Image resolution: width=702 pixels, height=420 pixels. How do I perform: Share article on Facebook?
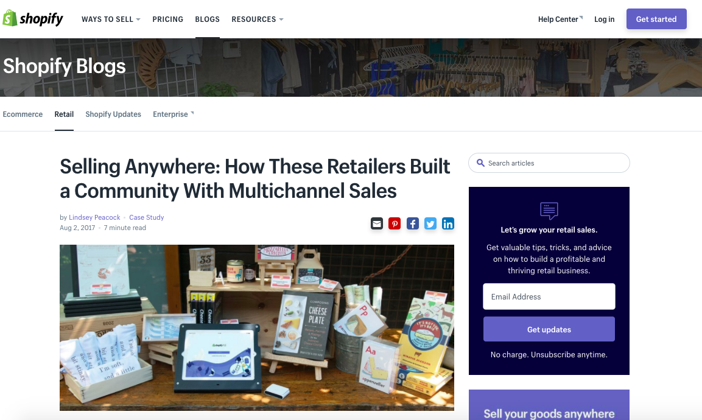[412, 223]
